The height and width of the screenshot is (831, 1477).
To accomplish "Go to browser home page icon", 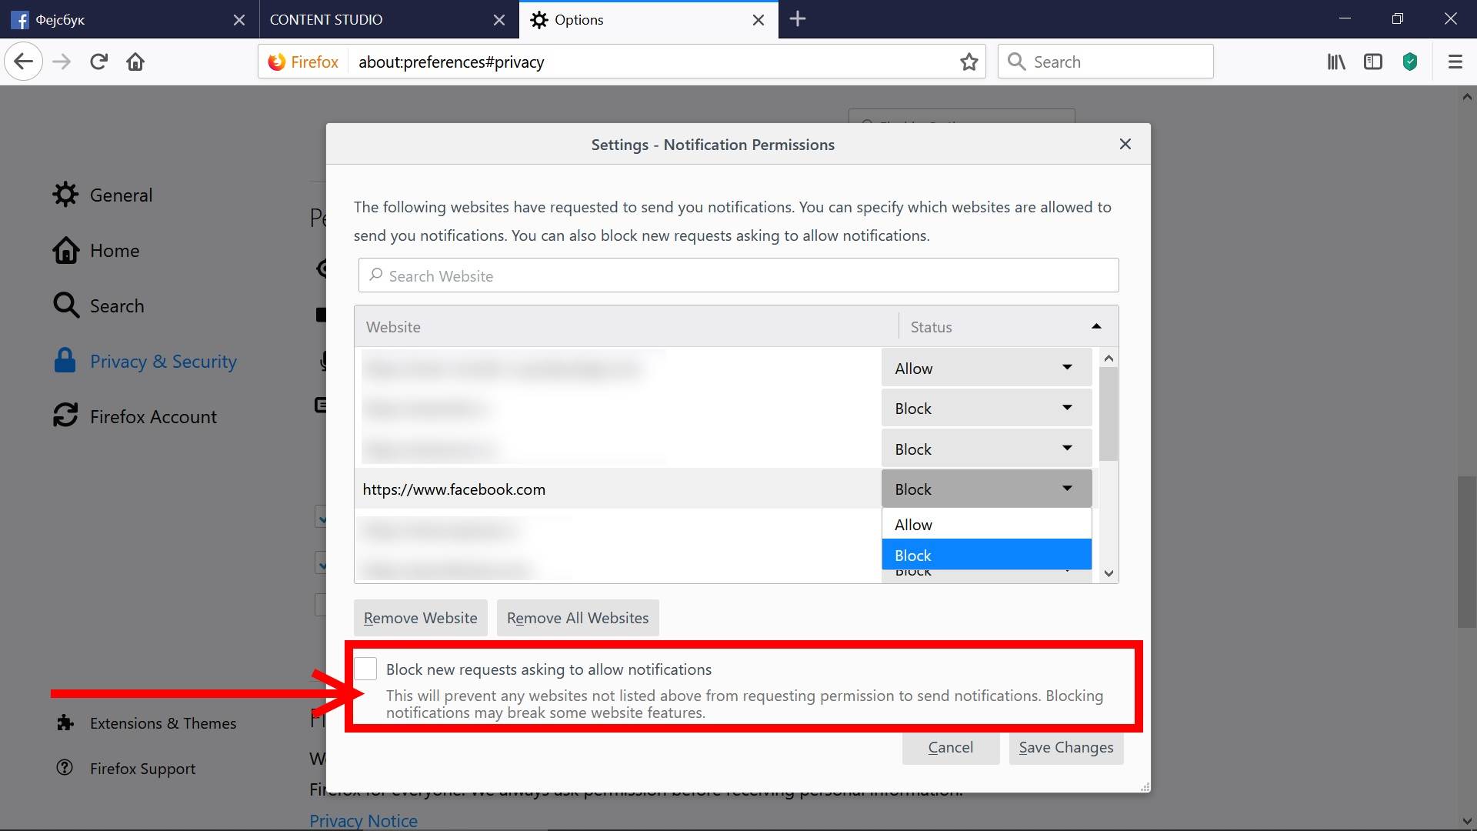I will (x=135, y=62).
